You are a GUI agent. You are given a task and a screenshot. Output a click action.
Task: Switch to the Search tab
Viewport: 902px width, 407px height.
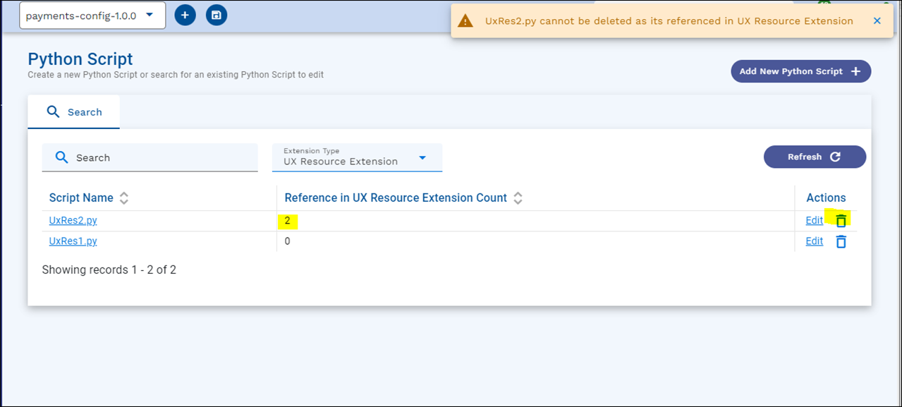(x=74, y=112)
